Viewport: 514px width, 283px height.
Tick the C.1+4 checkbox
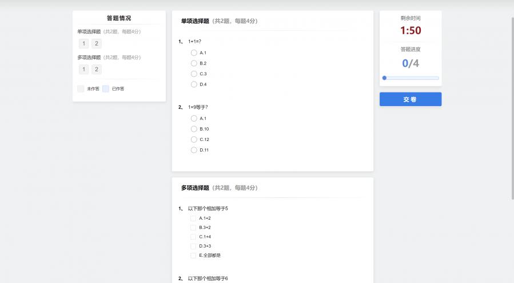[193, 237]
